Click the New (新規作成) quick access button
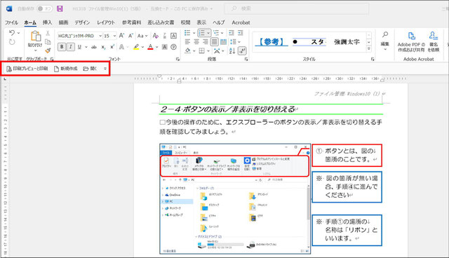This screenshot has height=258, width=449. pyautogui.click(x=66, y=69)
